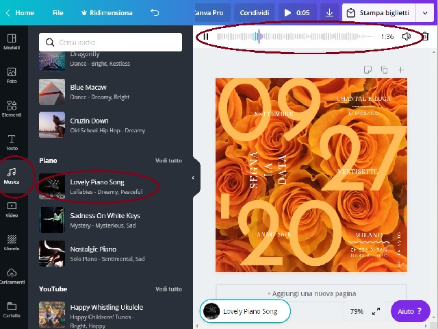Viewport: 438px width, 329px height.
Task: Play the design preview 0:05
Action: pos(297,12)
